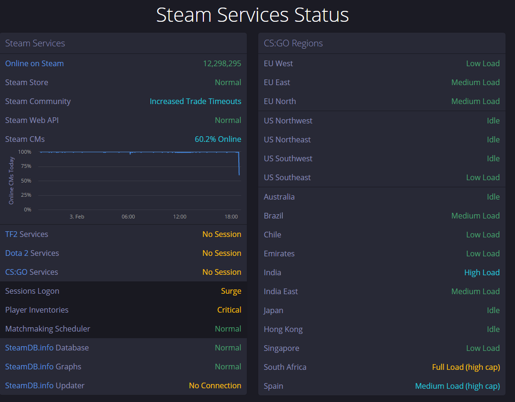Select the Spain Medium Load (high cap) status

[x=457, y=386]
